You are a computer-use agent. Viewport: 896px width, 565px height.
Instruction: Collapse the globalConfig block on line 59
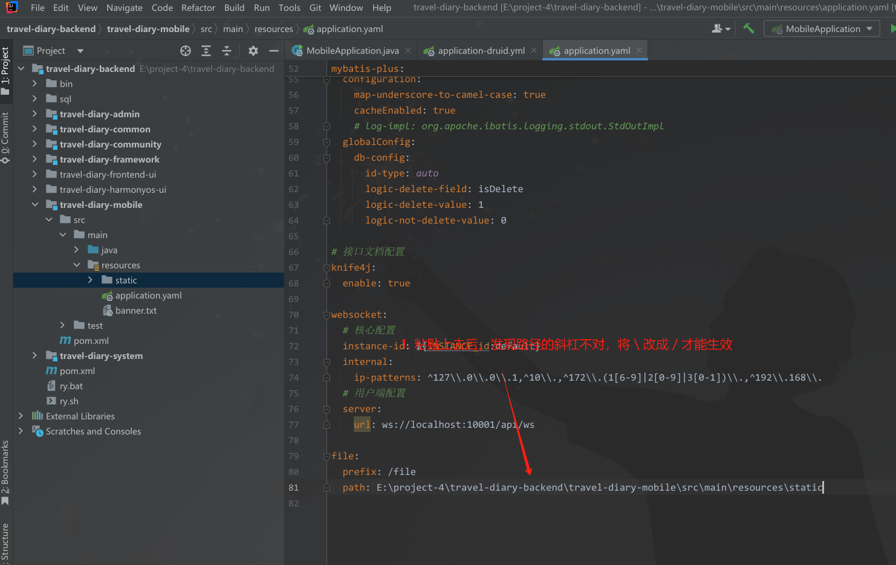(x=326, y=142)
